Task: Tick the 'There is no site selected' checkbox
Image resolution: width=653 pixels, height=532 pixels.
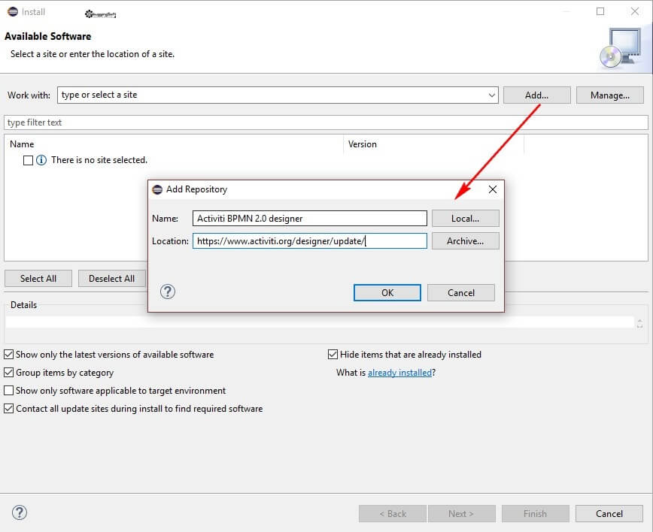Action: (x=28, y=161)
